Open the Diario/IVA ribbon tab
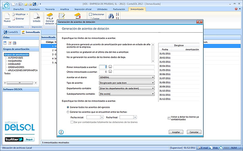This screenshot has width=243, height=151. tap(19, 9)
